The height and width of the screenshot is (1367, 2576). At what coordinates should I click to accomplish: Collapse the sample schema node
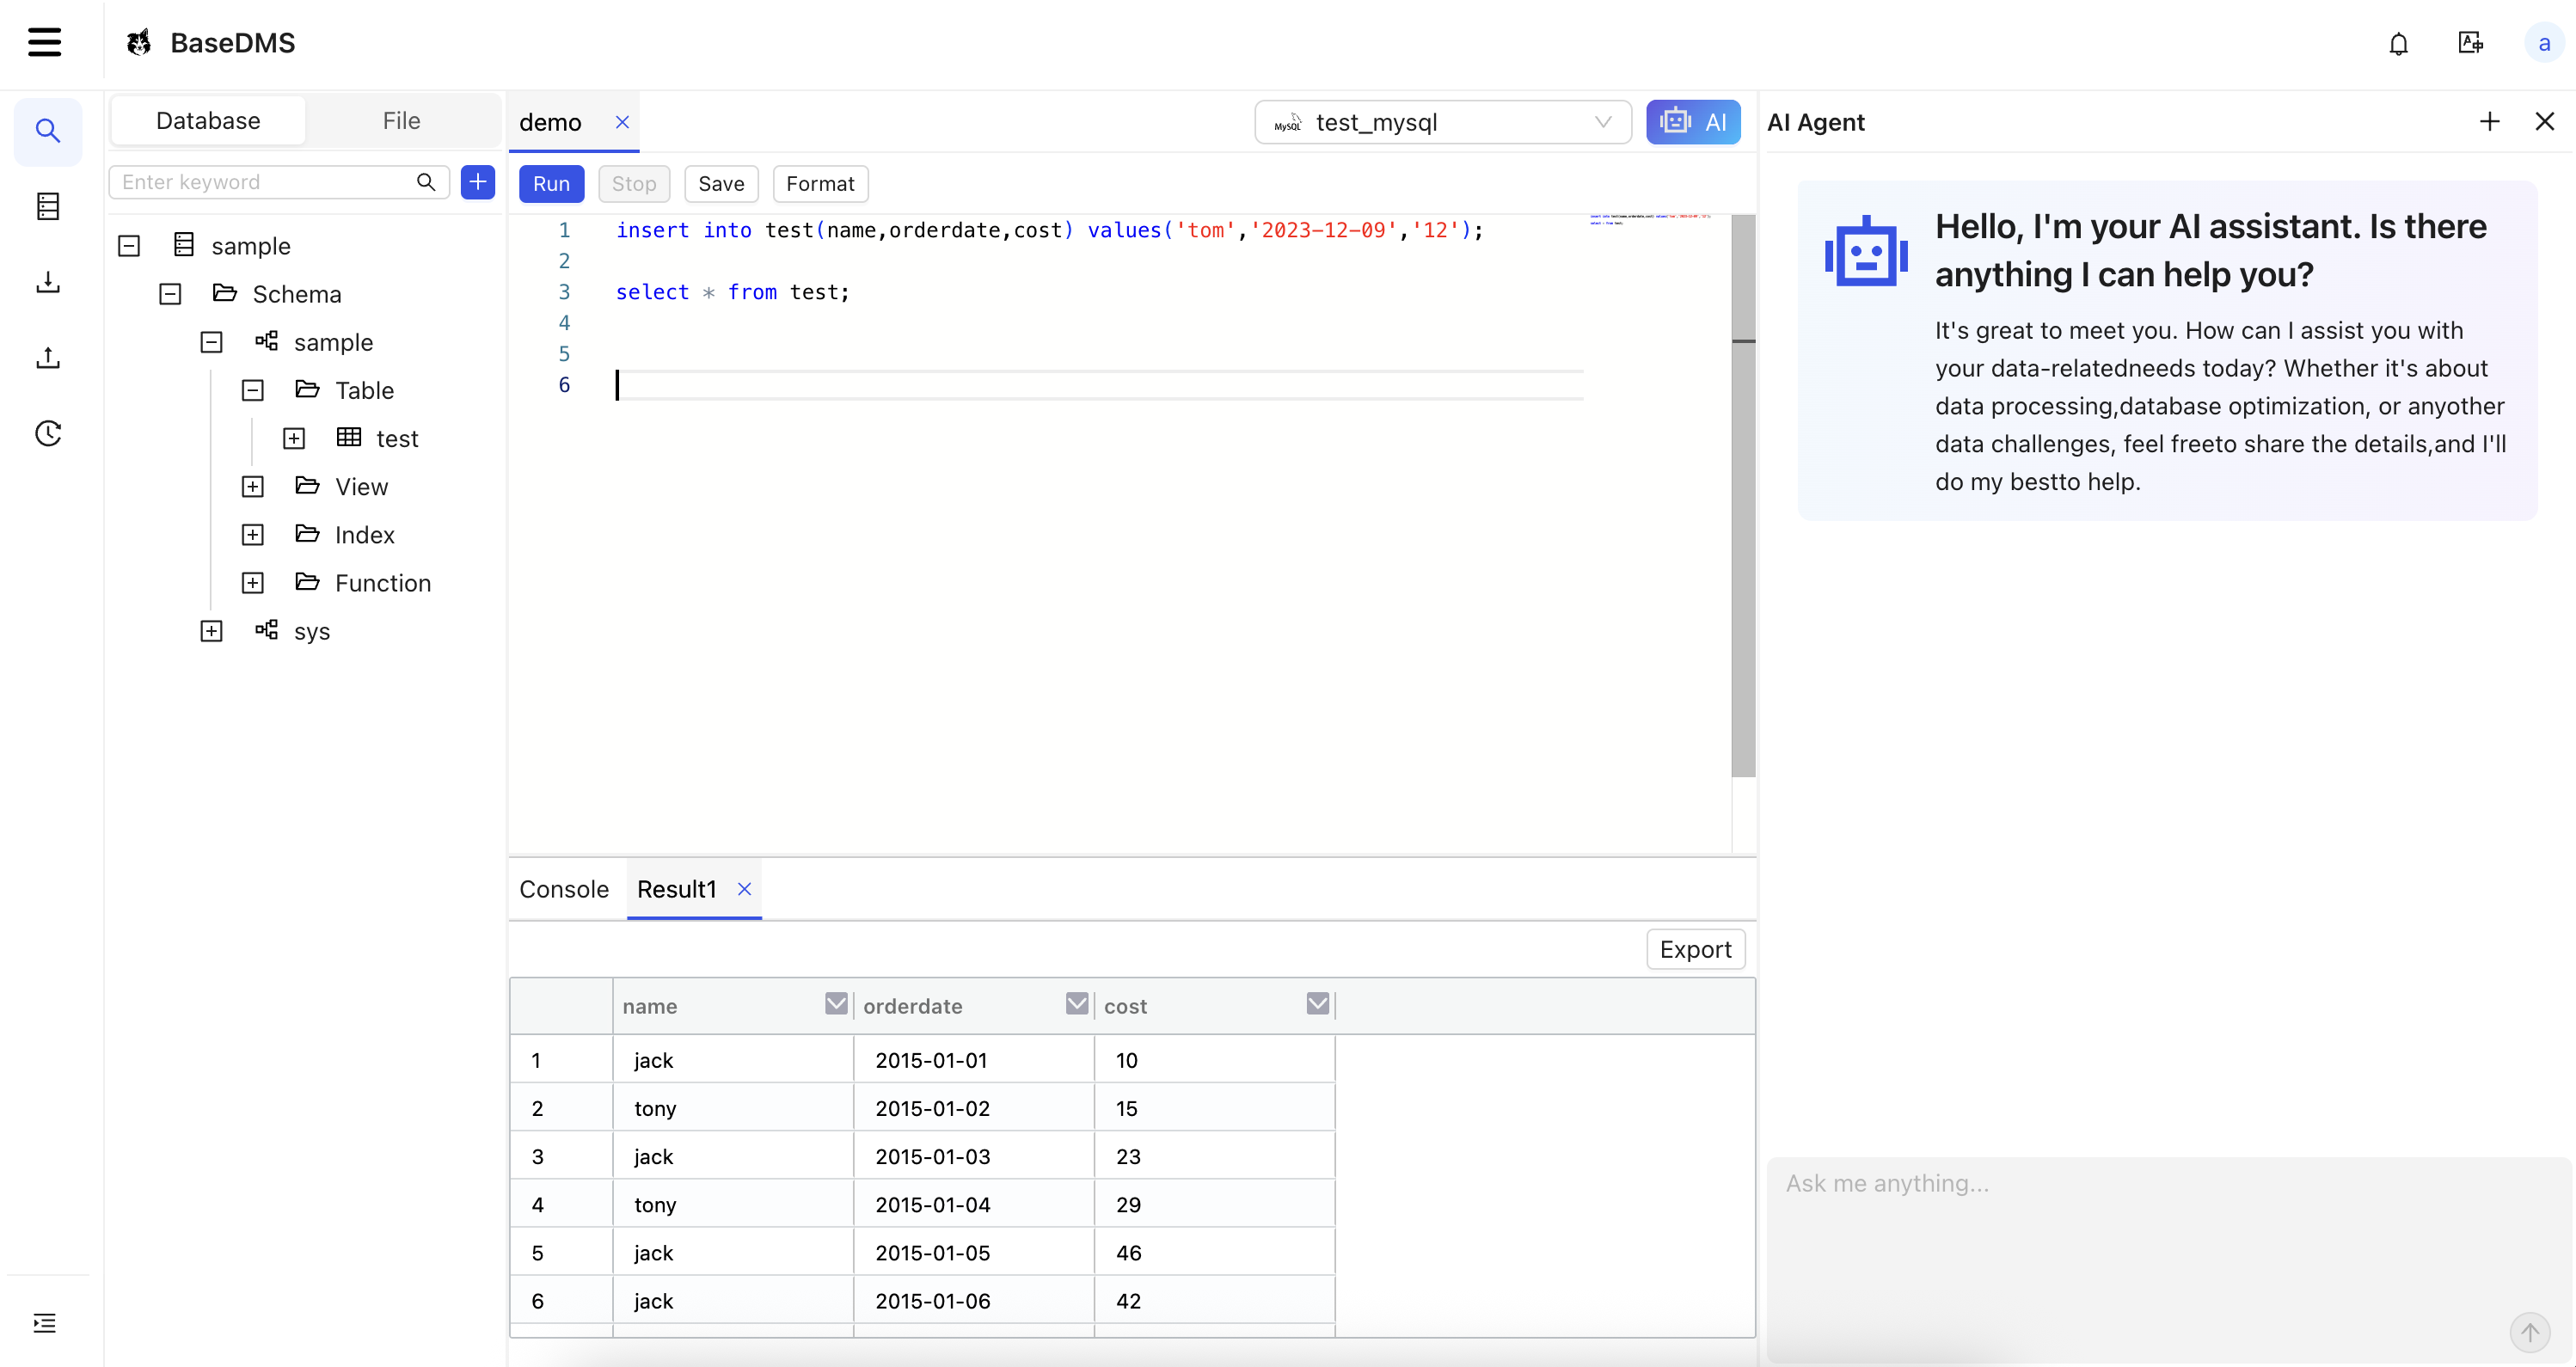211,342
